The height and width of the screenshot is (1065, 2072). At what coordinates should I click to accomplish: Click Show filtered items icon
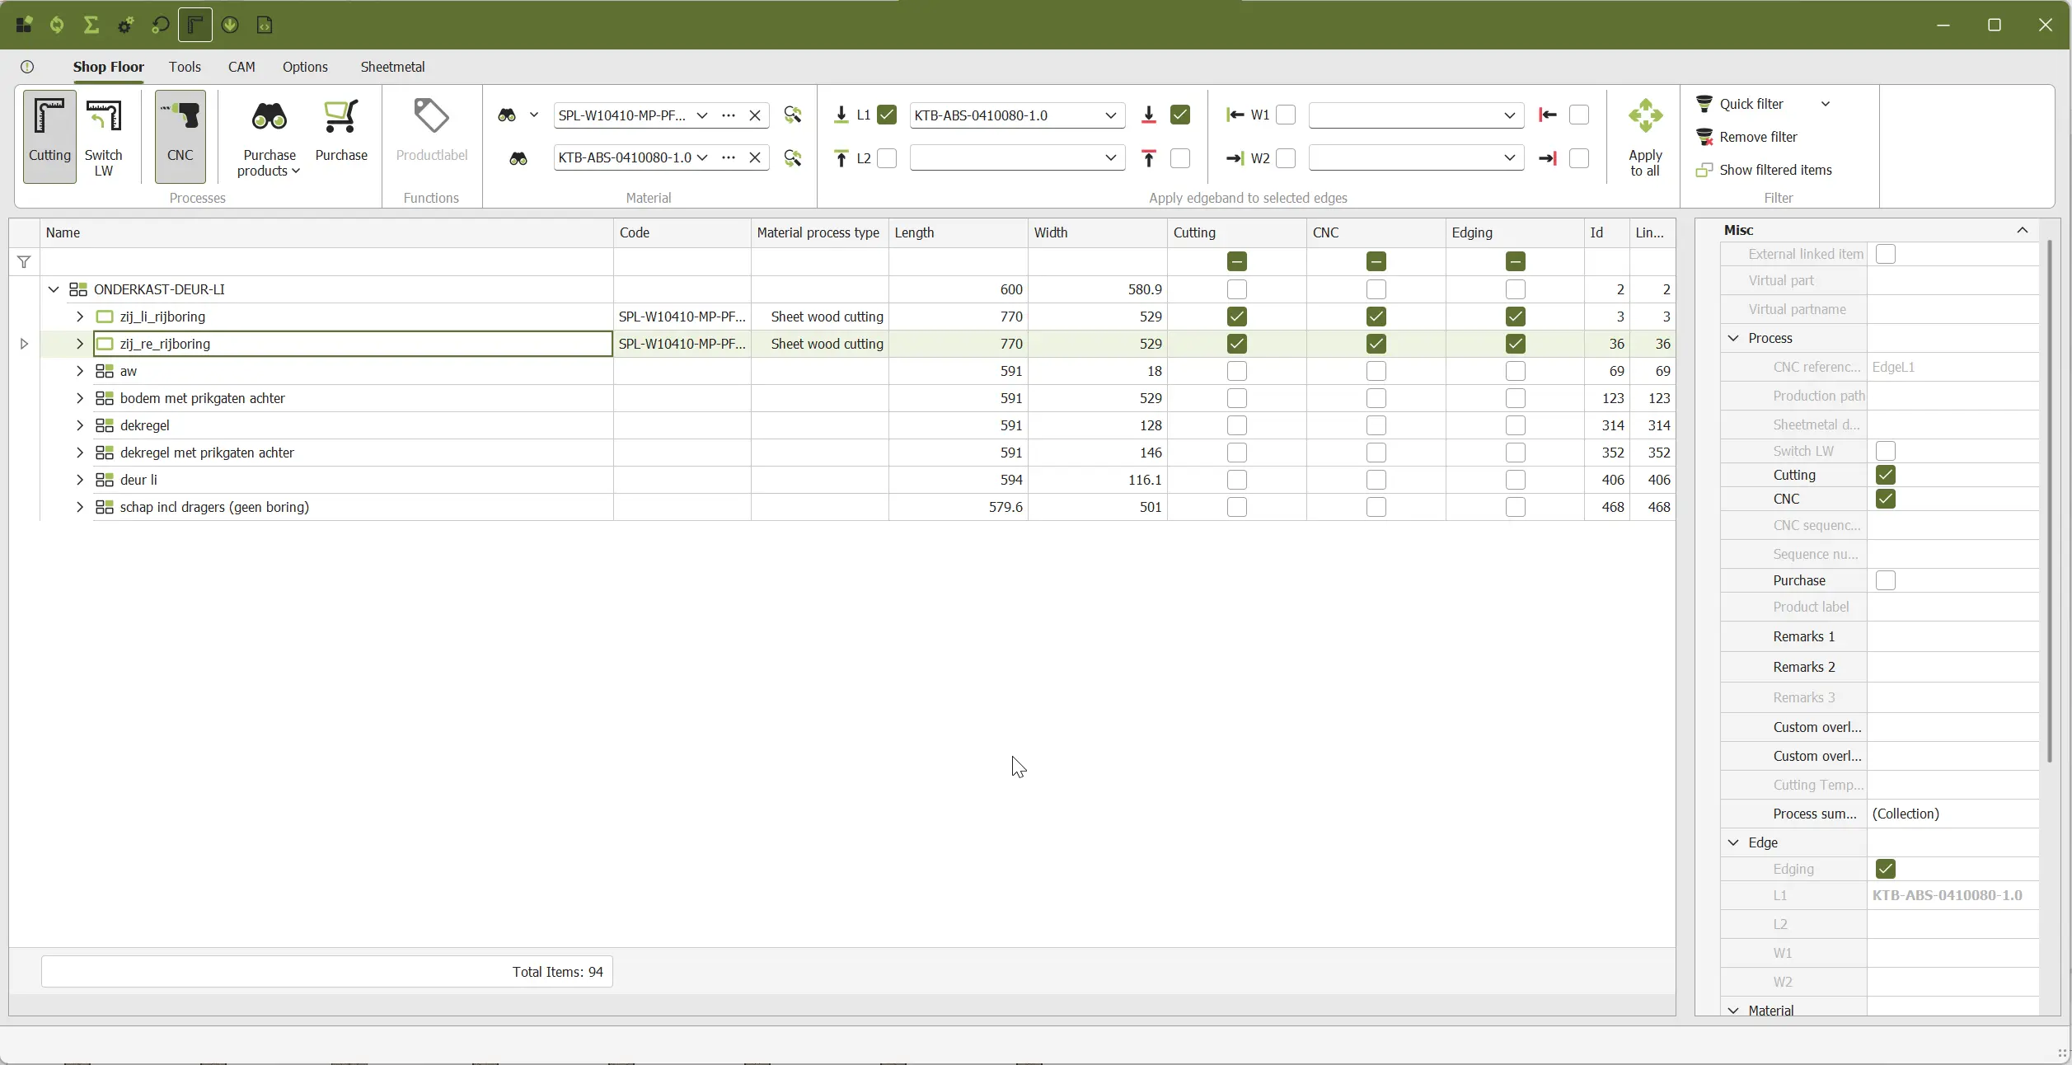(x=1704, y=170)
